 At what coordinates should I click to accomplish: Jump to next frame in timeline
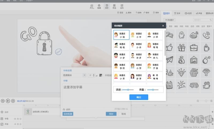pyautogui.click(x=13, y=101)
